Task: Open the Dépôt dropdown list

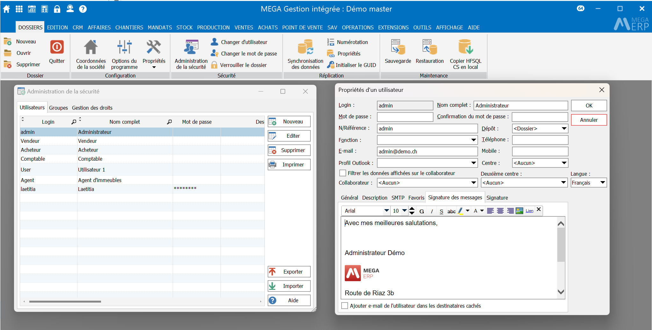Action: (x=564, y=128)
